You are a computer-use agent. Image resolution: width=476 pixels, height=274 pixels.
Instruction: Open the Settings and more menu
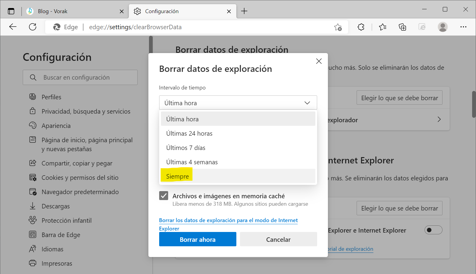(x=463, y=27)
